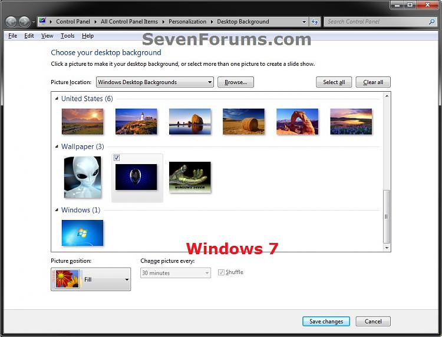442x337 pixels.
Task: Click the search magnifier icon
Action: [x=431, y=22]
